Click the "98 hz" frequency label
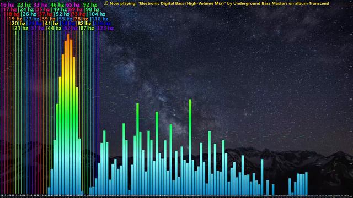This screenshot has width=353, height=198. click(93, 10)
